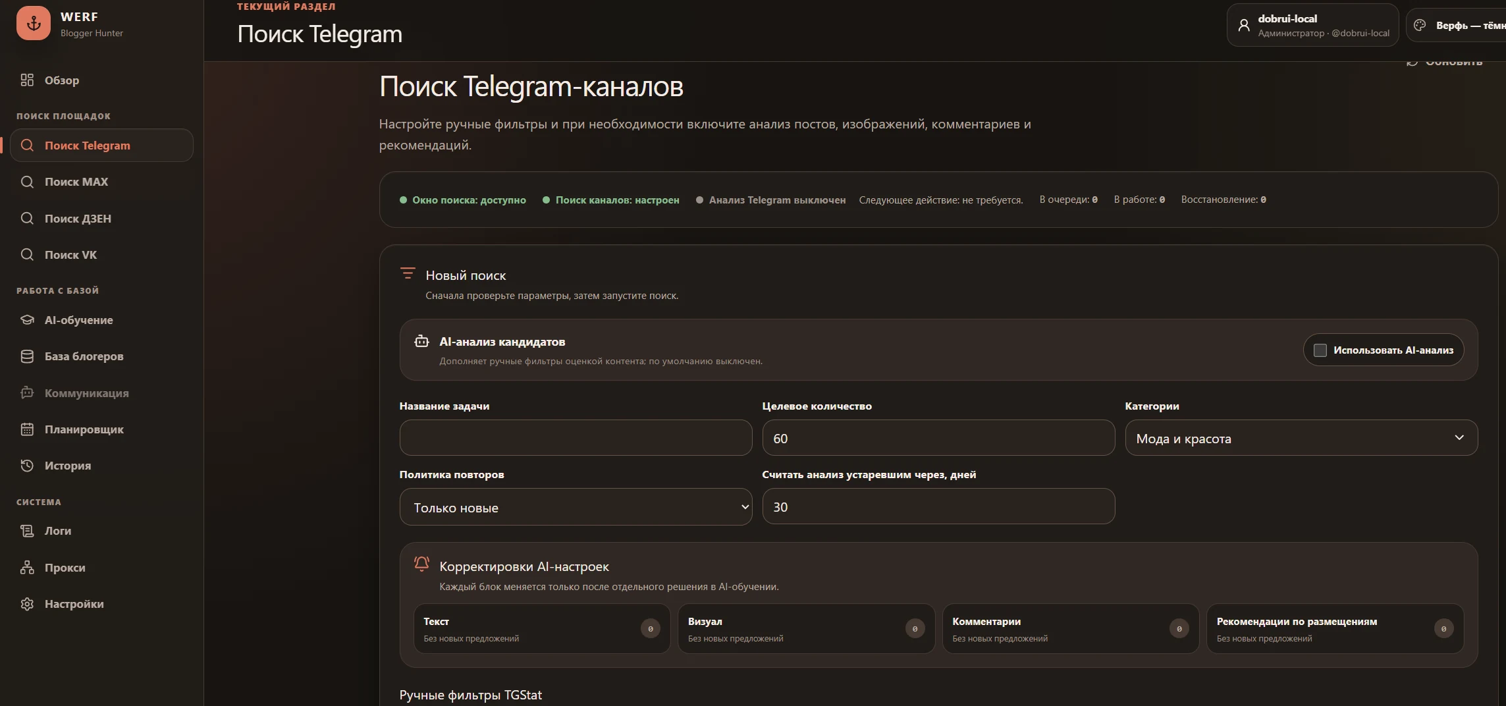The height and width of the screenshot is (706, 1506).
Task: Select Поиск Telegram in sidebar
Action: pos(101,146)
